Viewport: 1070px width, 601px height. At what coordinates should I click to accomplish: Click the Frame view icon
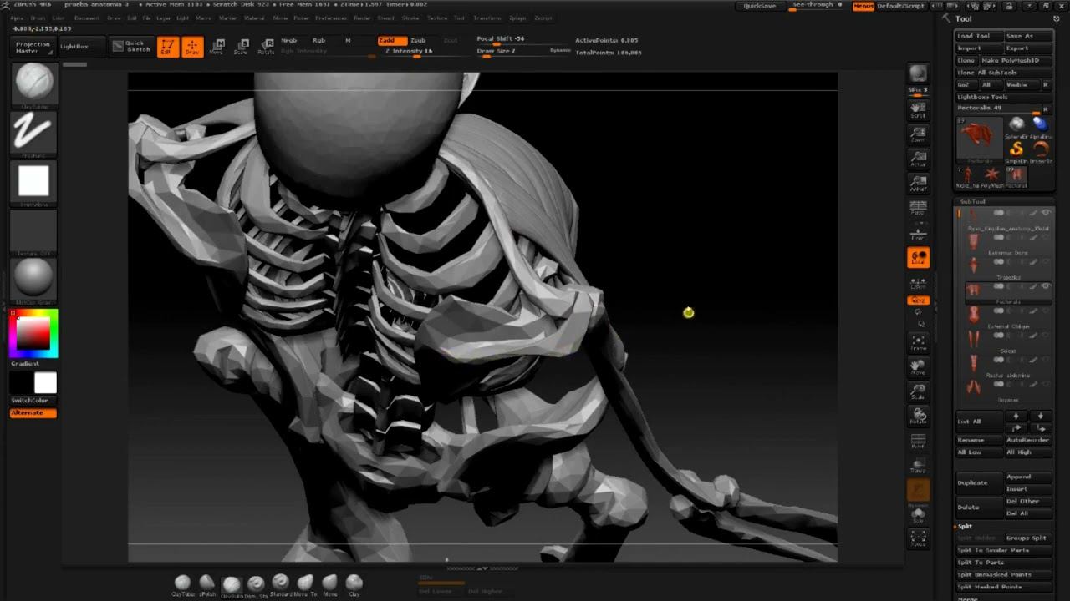coord(918,342)
